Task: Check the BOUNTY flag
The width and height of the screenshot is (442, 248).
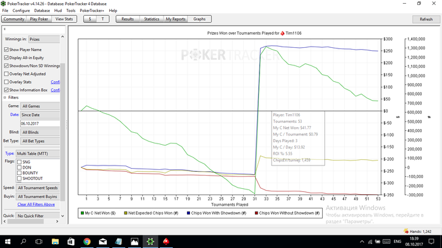Action: click(x=19, y=173)
